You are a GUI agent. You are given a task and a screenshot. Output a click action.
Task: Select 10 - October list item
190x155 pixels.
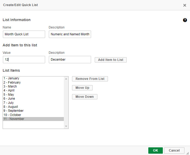[33, 115]
